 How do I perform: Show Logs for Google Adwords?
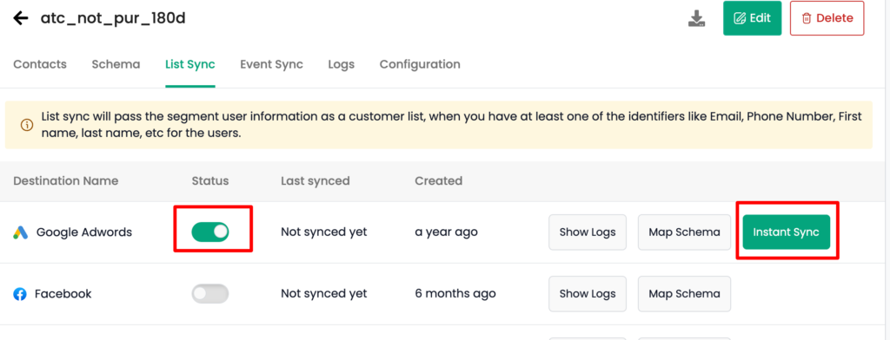pos(588,232)
